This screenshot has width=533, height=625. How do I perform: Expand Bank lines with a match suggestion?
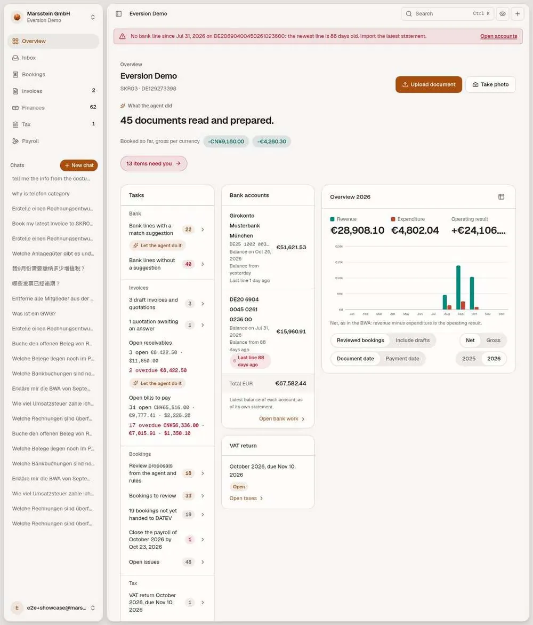[x=203, y=230]
